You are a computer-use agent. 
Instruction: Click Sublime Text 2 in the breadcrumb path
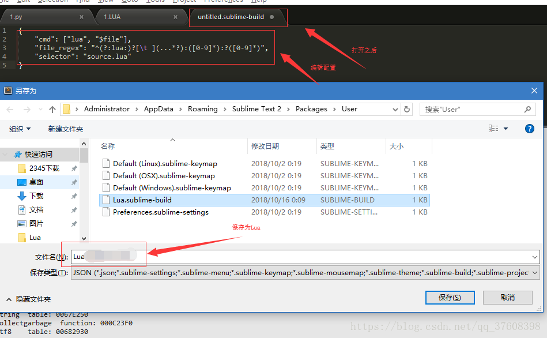pyautogui.click(x=256, y=108)
